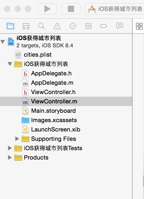The image size is (144, 199).
Task: Expand the iOS获得城市列表Tests folder
Action: (x=10, y=148)
